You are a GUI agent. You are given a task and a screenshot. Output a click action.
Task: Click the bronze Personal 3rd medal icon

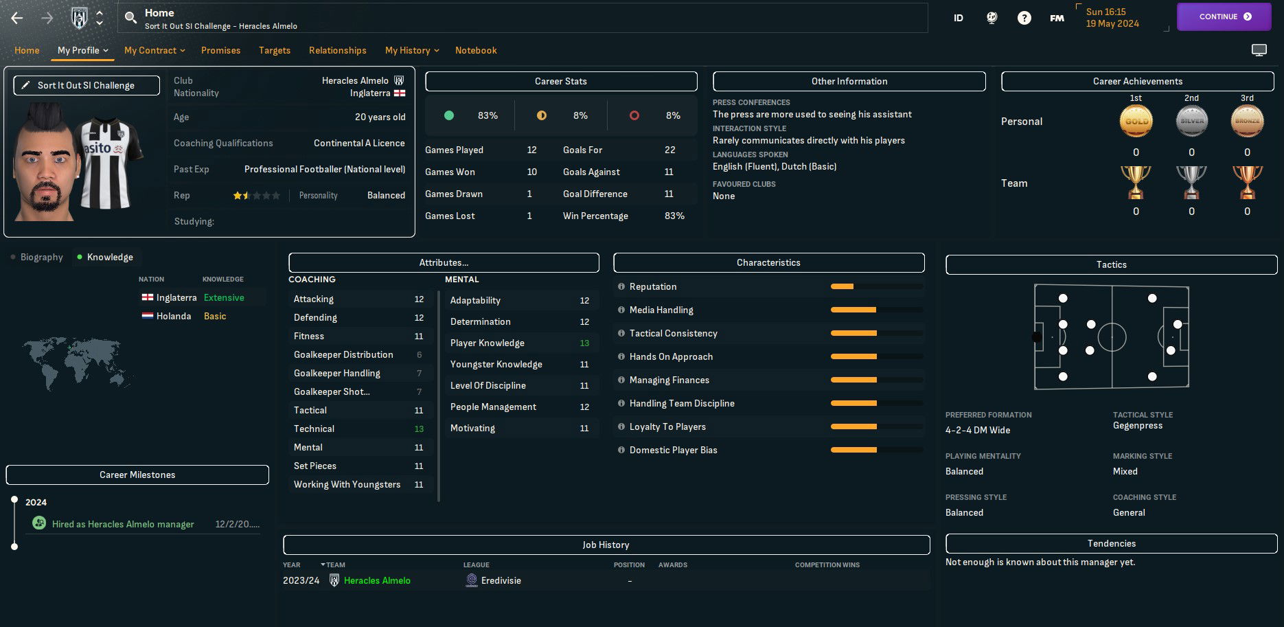[x=1247, y=121]
